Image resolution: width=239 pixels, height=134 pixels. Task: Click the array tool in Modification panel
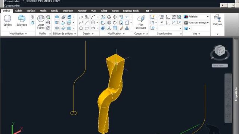coord(103,28)
